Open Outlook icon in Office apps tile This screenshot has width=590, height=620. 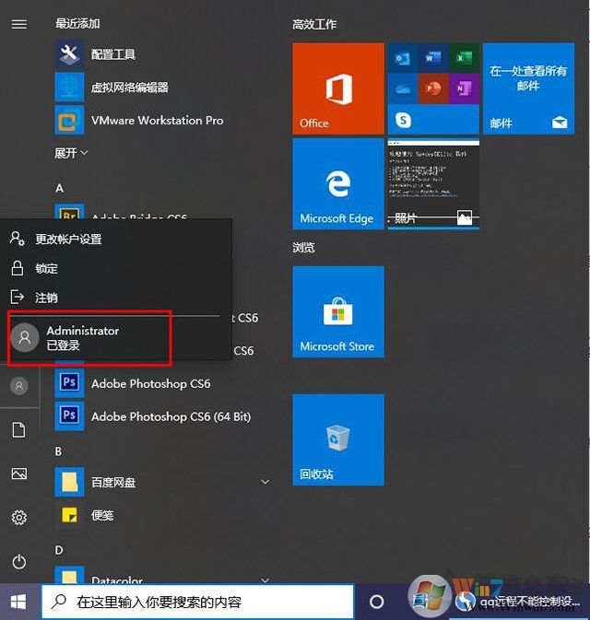[x=403, y=59]
